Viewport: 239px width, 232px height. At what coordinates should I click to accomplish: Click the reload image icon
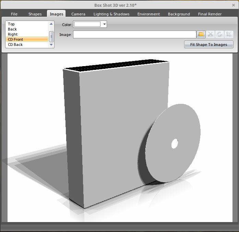coord(219,34)
